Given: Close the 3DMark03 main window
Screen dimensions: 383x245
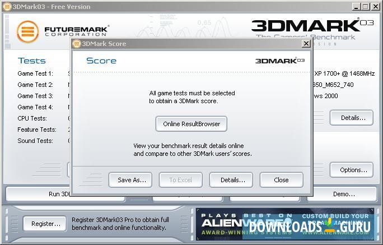Looking at the screenshot, I should tap(375, 7).
